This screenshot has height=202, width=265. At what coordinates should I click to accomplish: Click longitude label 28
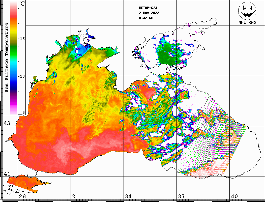22,196
